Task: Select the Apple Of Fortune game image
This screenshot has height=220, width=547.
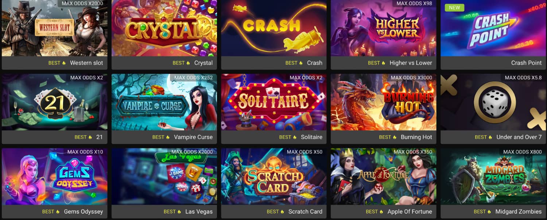Action: point(384,176)
